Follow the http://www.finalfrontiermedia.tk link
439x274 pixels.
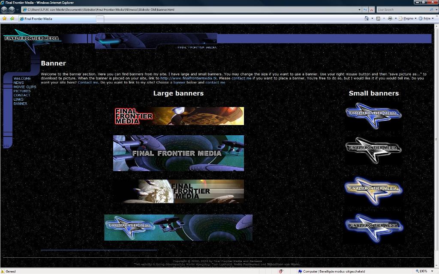click(x=189, y=78)
